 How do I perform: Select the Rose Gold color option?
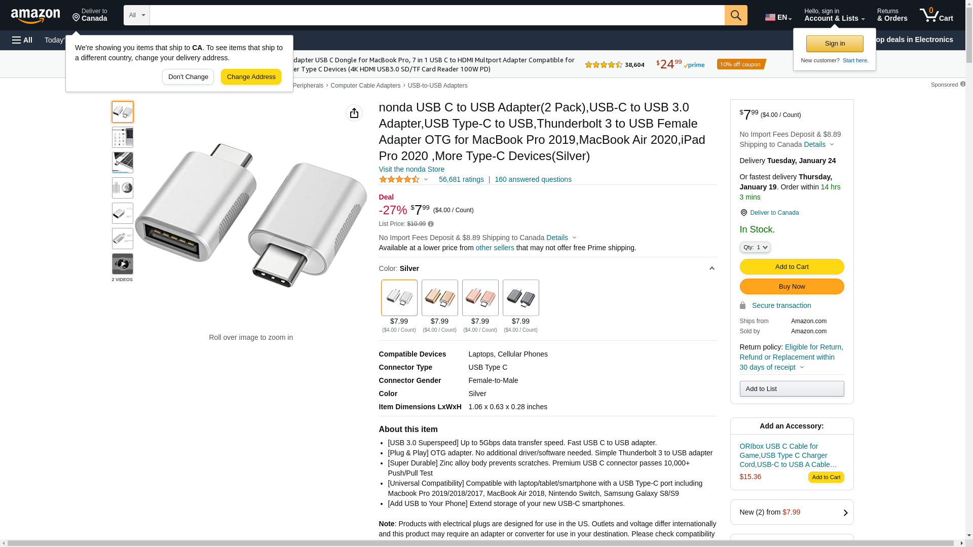480,298
